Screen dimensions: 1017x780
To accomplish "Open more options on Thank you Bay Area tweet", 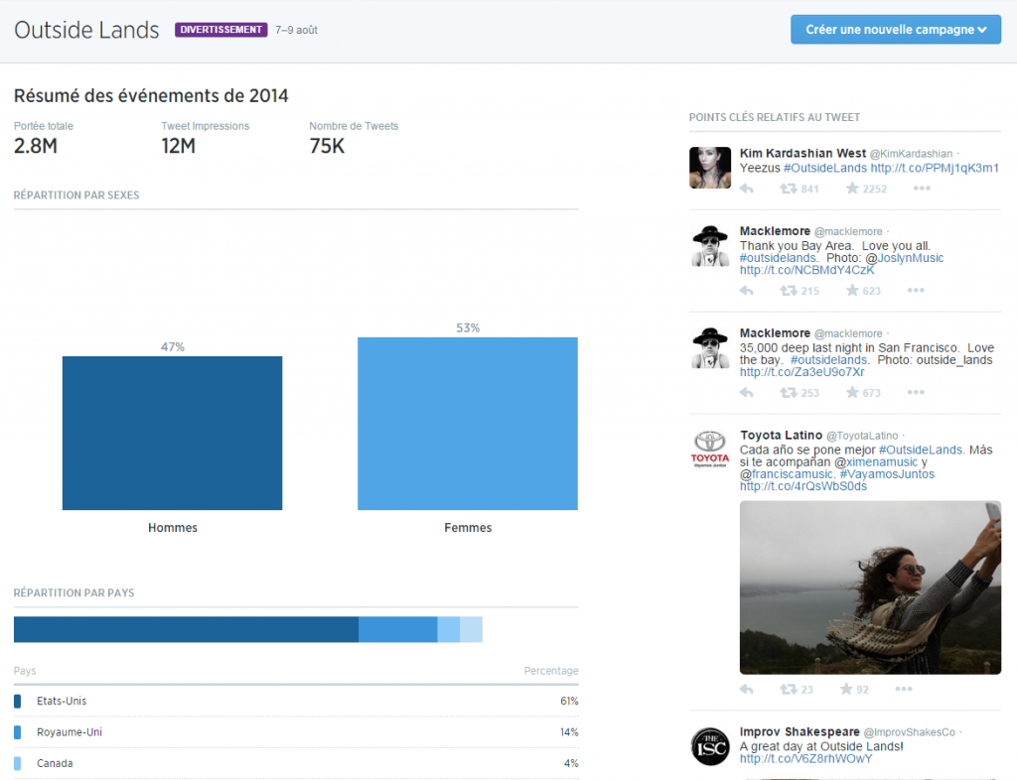I will [916, 290].
